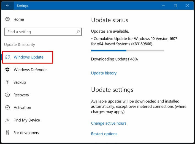The width and height of the screenshot is (195, 144).
Task: Click the update download progress bar
Action: point(128,51)
